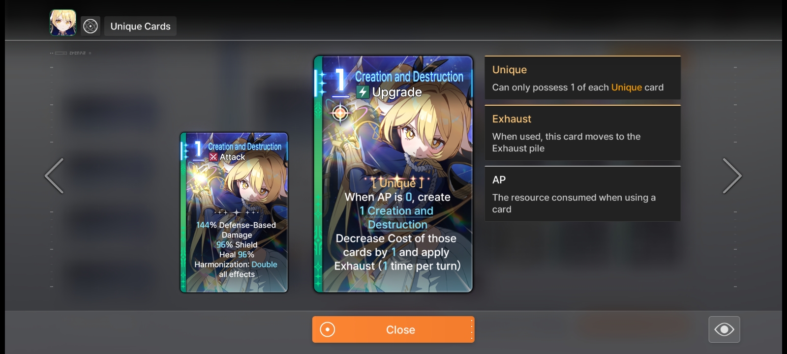The width and height of the screenshot is (787, 354).
Task: Click the circle icon on the Close button
Action: (x=327, y=329)
